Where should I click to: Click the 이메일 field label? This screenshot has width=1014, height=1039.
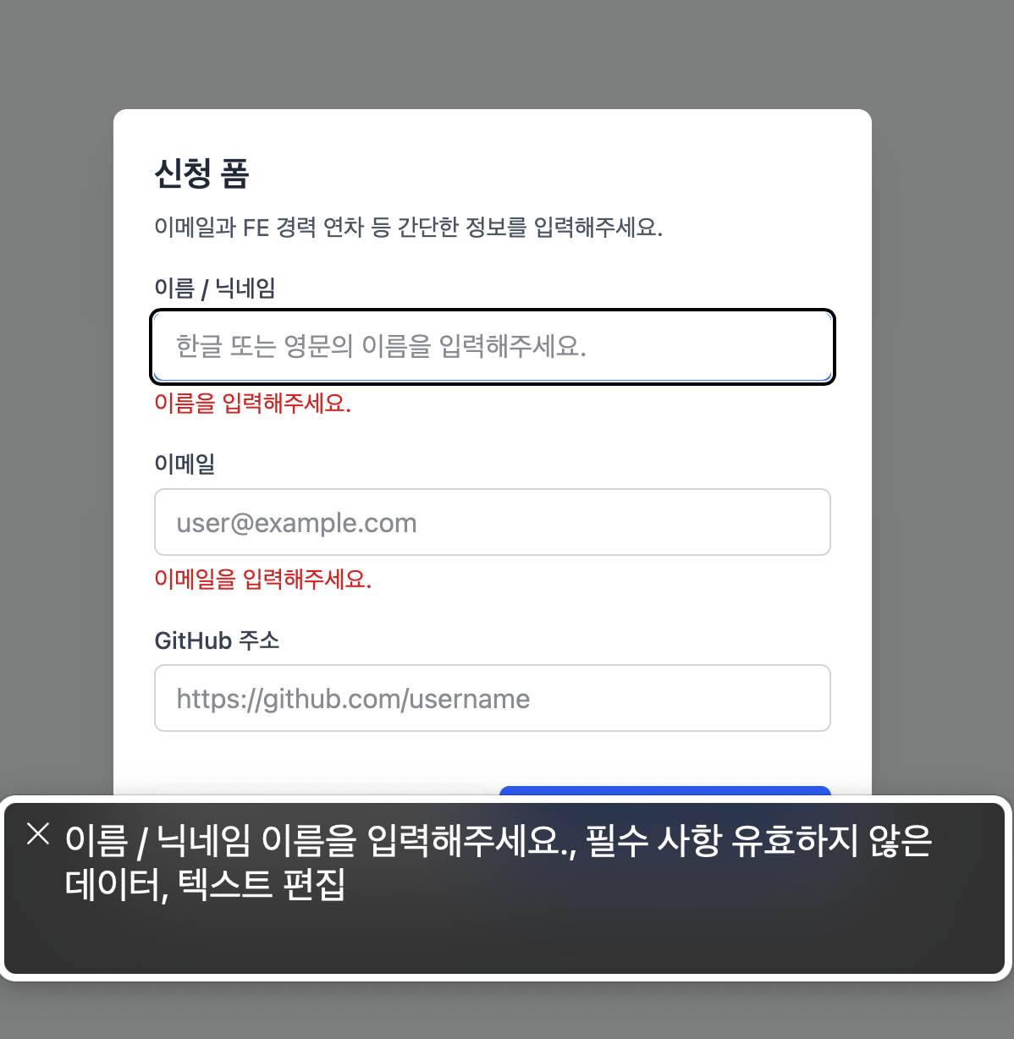pyautogui.click(x=185, y=464)
